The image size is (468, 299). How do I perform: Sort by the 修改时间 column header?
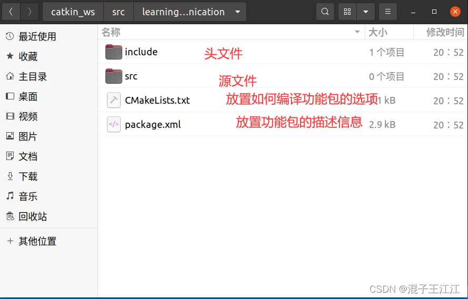(445, 32)
